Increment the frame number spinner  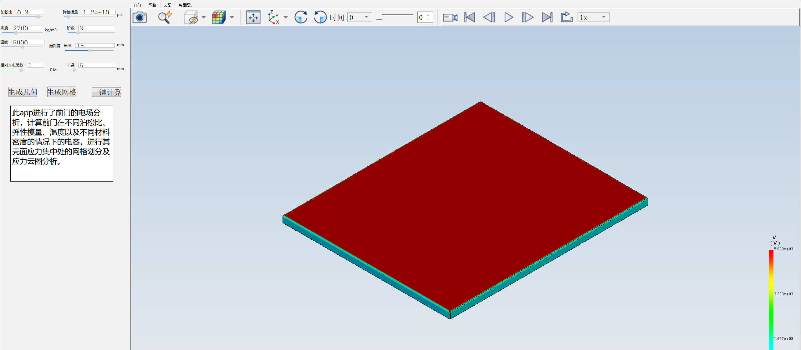[x=428, y=15]
